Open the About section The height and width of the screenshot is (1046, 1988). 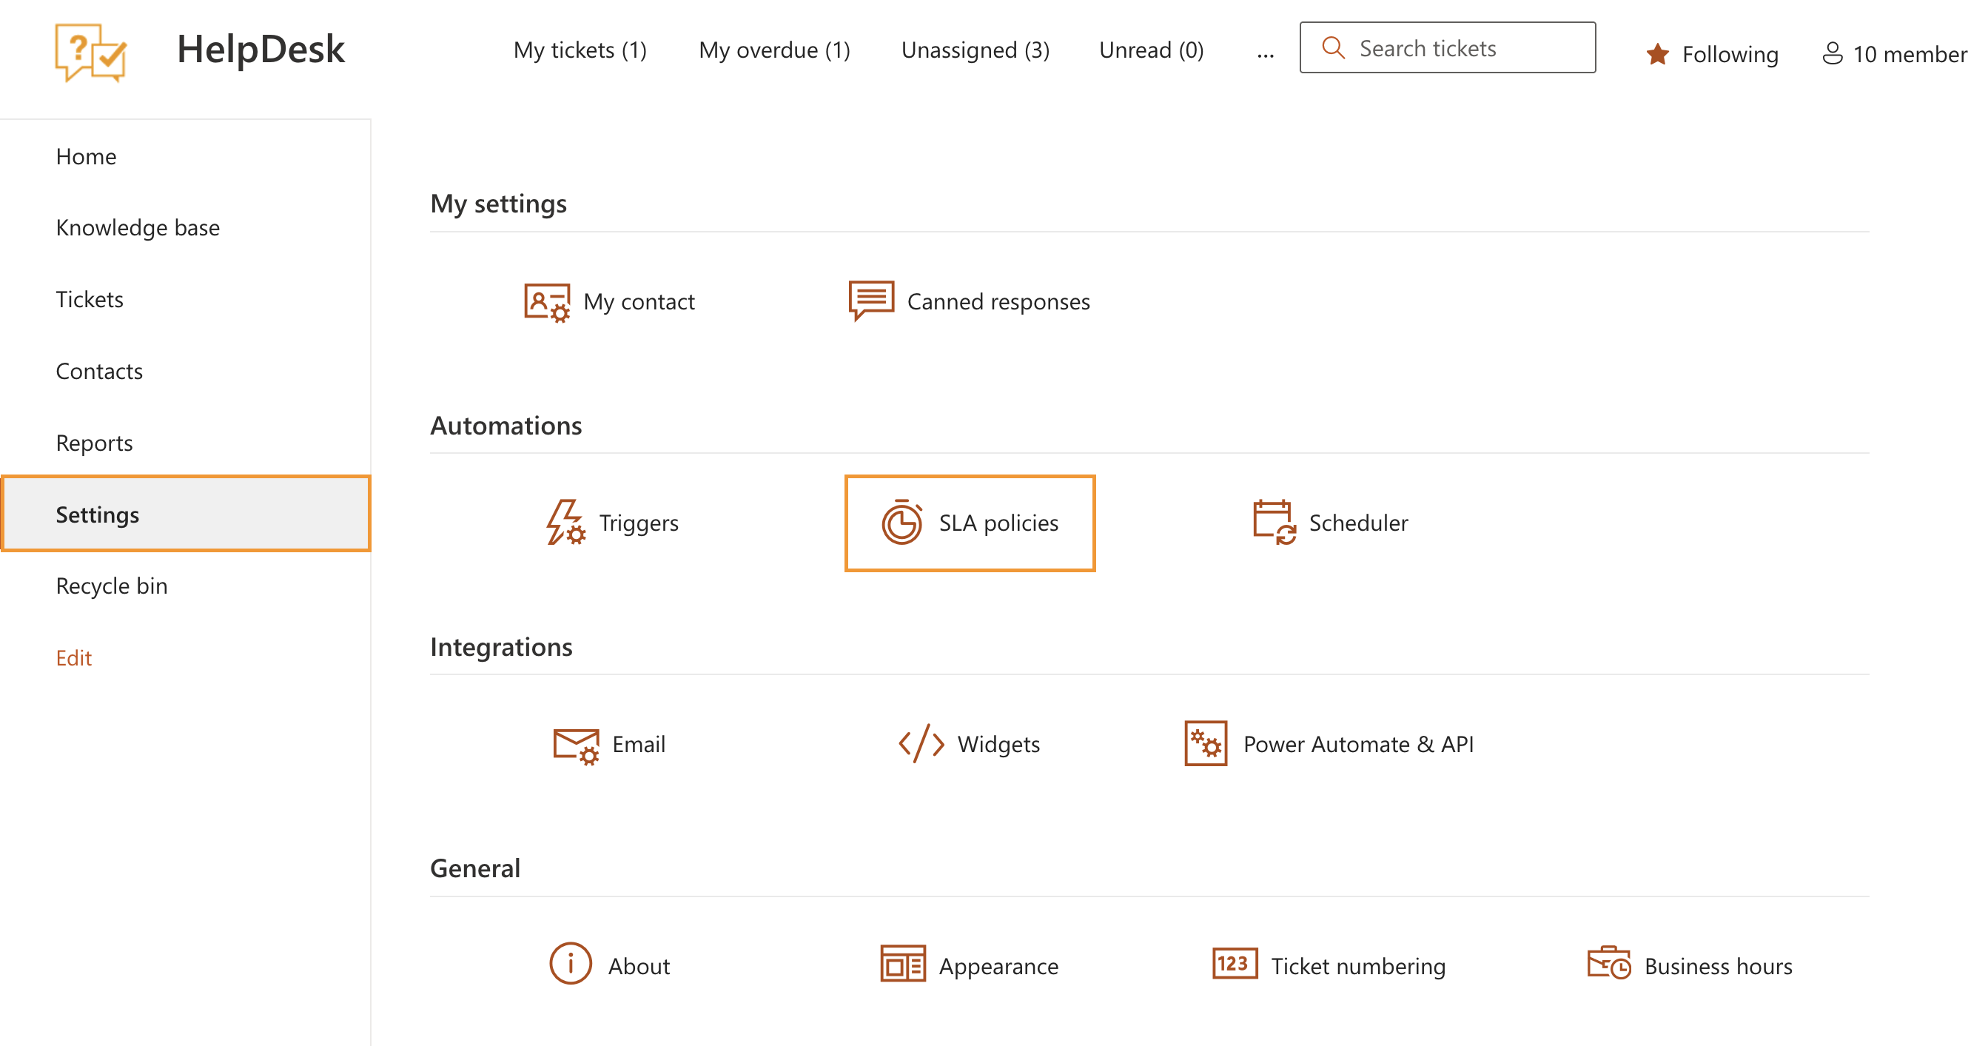[x=610, y=965]
